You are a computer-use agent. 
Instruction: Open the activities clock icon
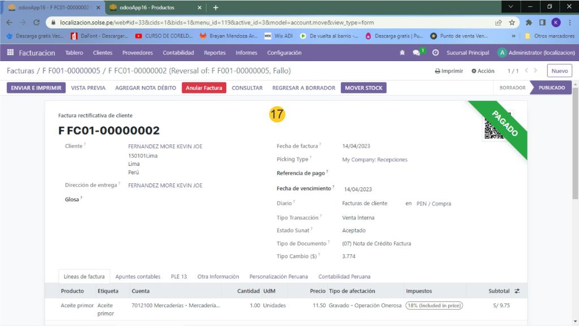point(435,53)
